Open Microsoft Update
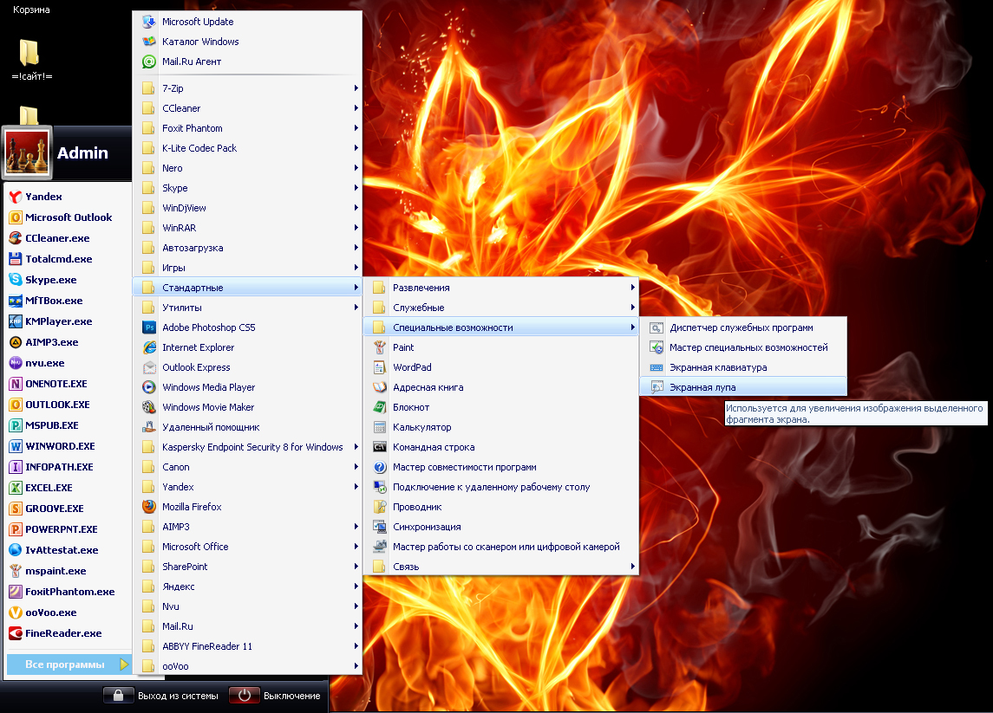993x713 pixels. click(247, 22)
